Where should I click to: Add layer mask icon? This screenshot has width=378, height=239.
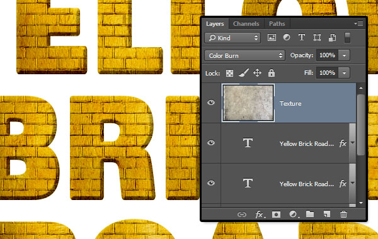[276, 214]
